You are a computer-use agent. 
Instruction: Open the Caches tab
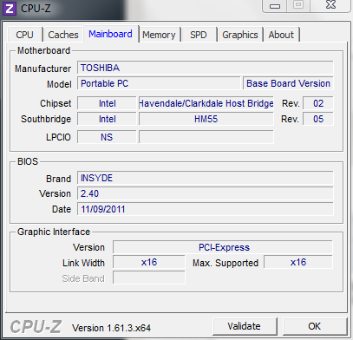pos(63,35)
